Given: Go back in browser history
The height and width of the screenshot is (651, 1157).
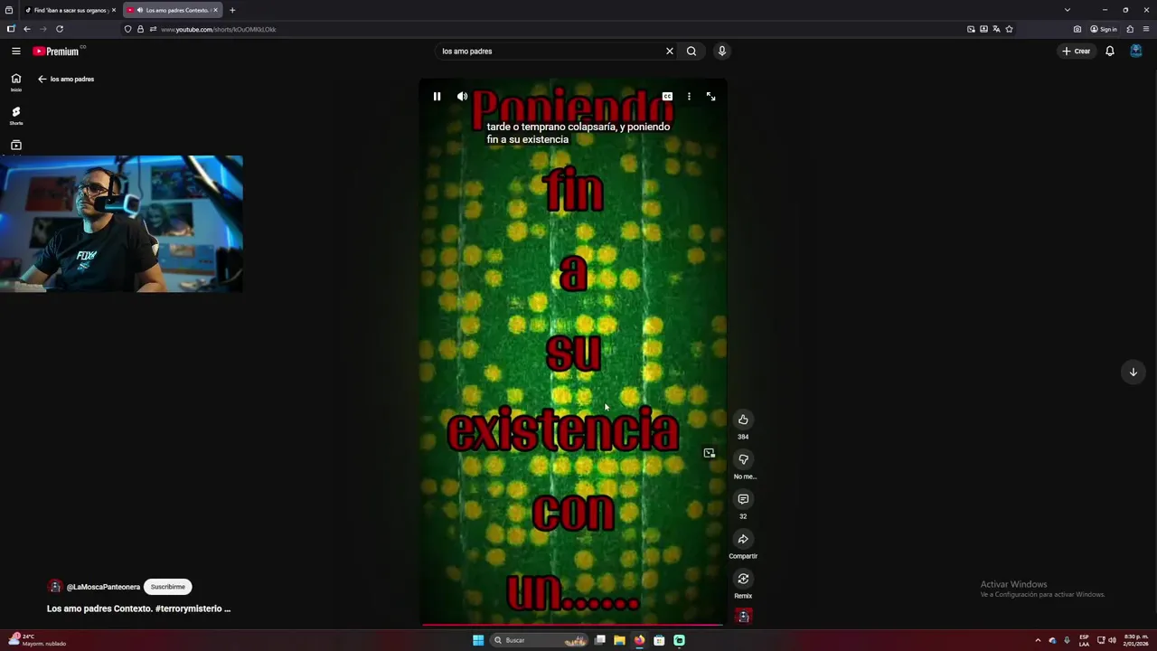Looking at the screenshot, I should (27, 29).
